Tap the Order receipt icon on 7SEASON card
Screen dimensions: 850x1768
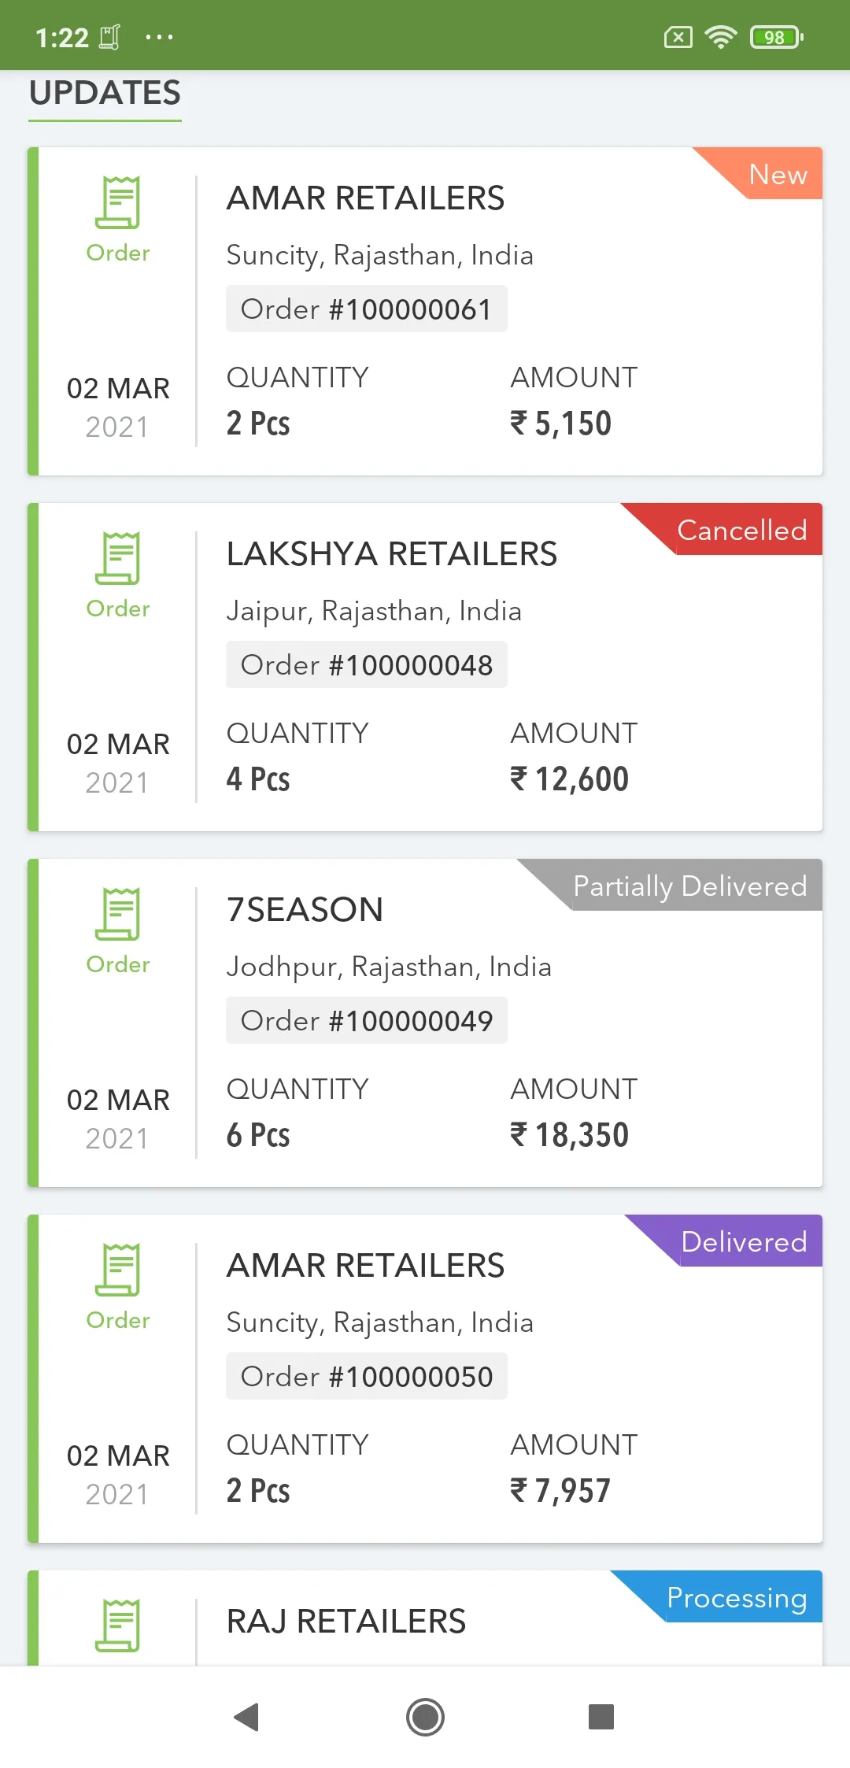[117, 914]
